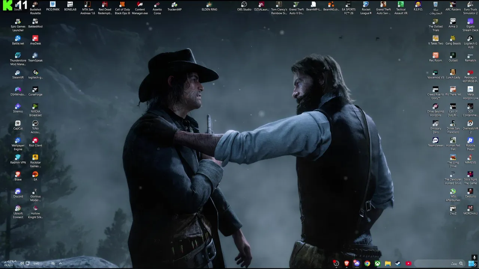
Task: Open the R.E.P.O. desktop shortcut
Action: 418,6
